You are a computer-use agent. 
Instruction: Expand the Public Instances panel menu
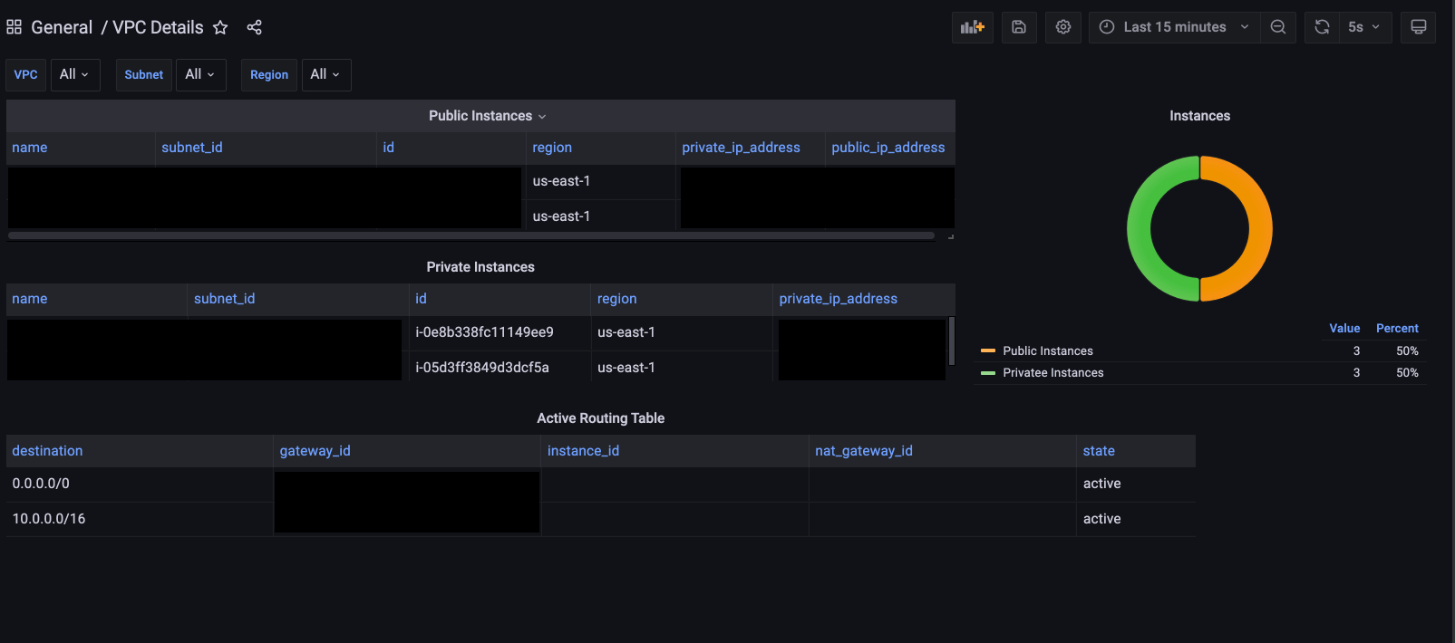[x=487, y=116]
